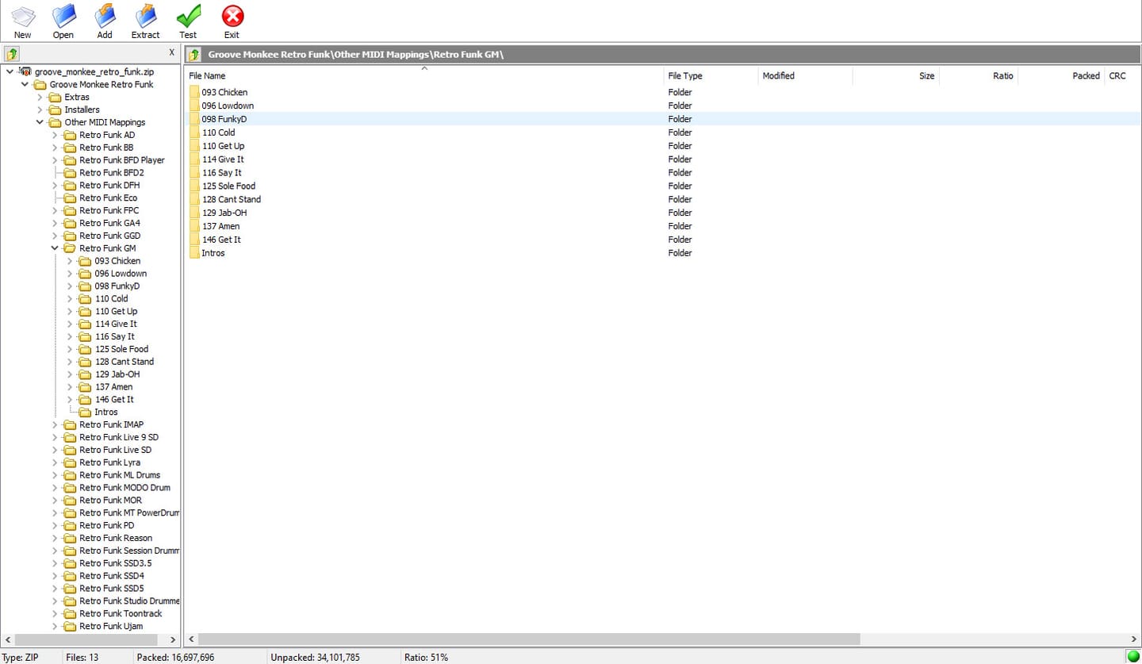Click the red Exit icon

click(x=232, y=16)
